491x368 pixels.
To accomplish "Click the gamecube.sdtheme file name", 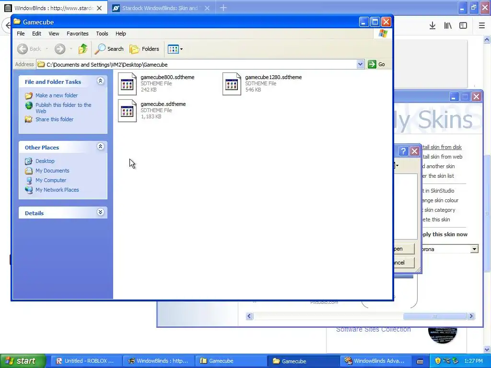I will [x=163, y=104].
